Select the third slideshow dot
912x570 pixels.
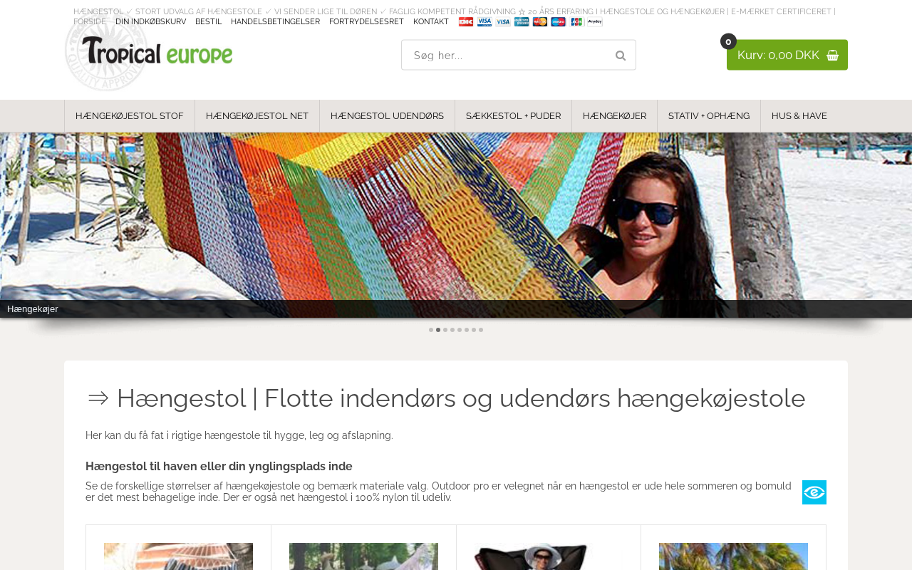pyautogui.click(x=445, y=330)
